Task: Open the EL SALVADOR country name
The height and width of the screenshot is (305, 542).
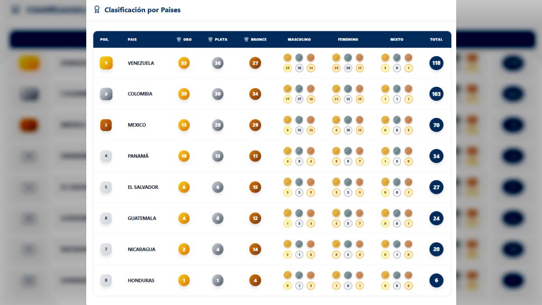Action: tap(143, 187)
